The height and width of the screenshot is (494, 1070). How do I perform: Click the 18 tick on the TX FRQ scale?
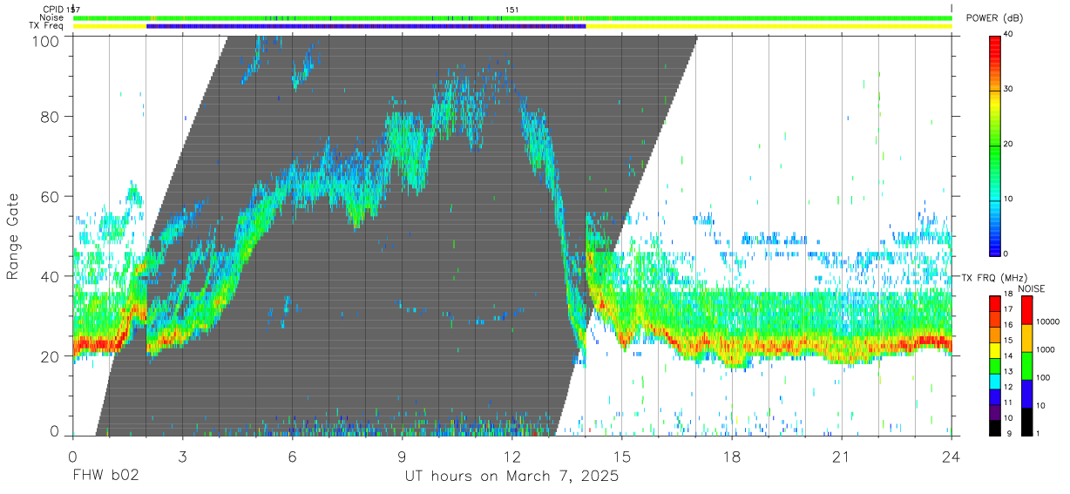pos(1008,294)
